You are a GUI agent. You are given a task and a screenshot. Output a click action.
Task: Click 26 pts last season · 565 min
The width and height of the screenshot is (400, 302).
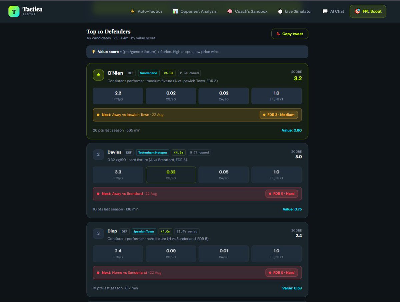pyautogui.click(x=117, y=131)
